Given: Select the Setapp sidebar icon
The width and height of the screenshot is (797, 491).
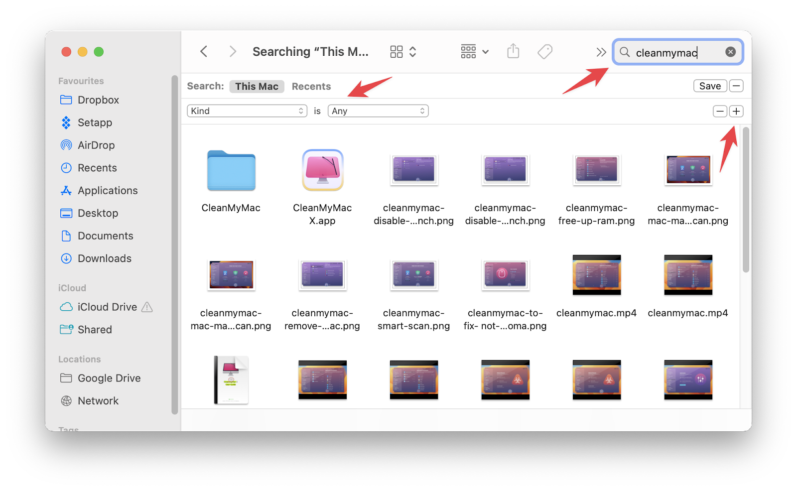Looking at the screenshot, I should pos(67,123).
